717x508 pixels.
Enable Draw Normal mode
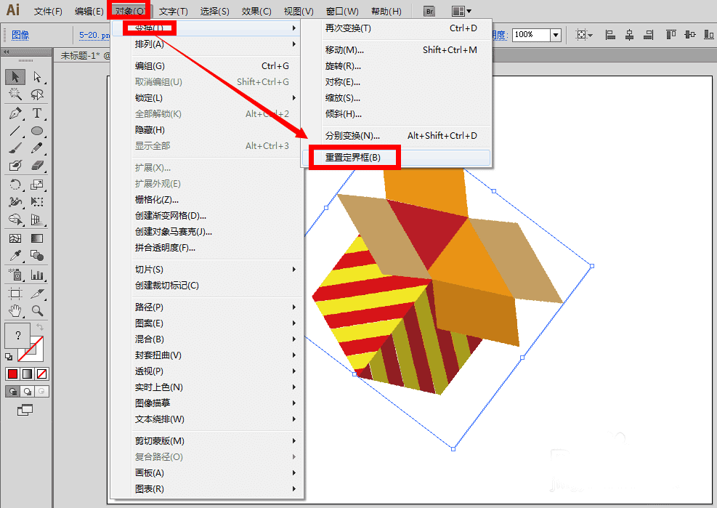(13, 391)
